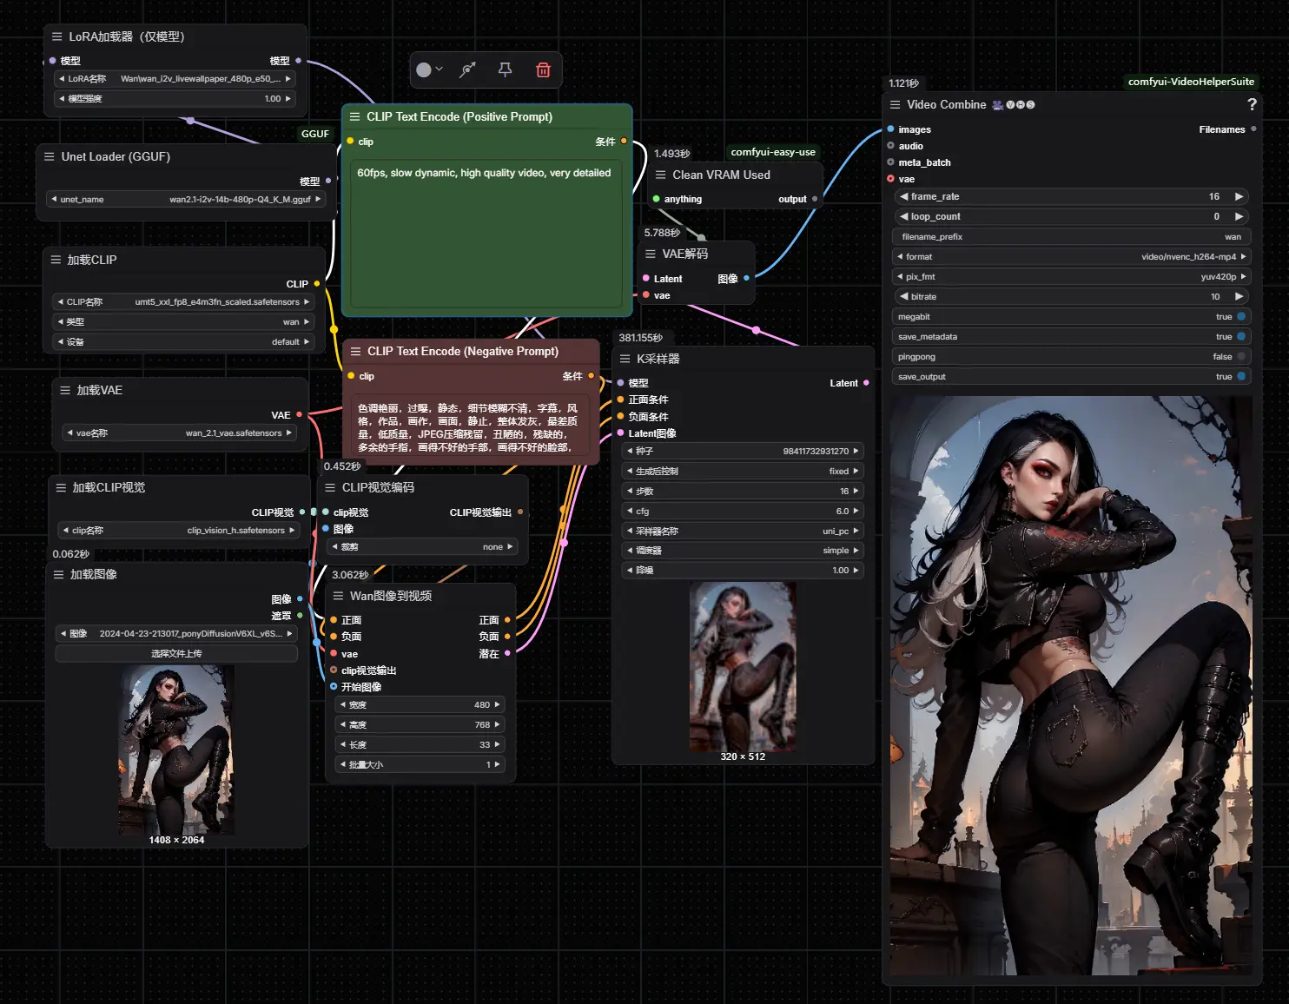The image size is (1289, 1004).
Task: Toggle the save_metadata switch
Action: (1240, 337)
